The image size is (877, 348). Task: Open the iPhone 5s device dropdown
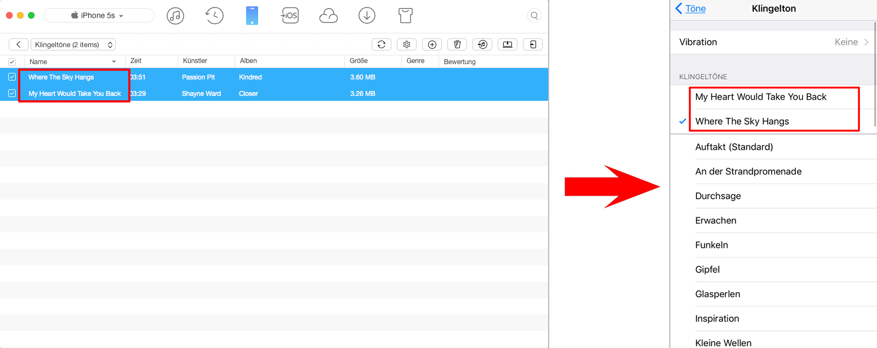click(99, 15)
